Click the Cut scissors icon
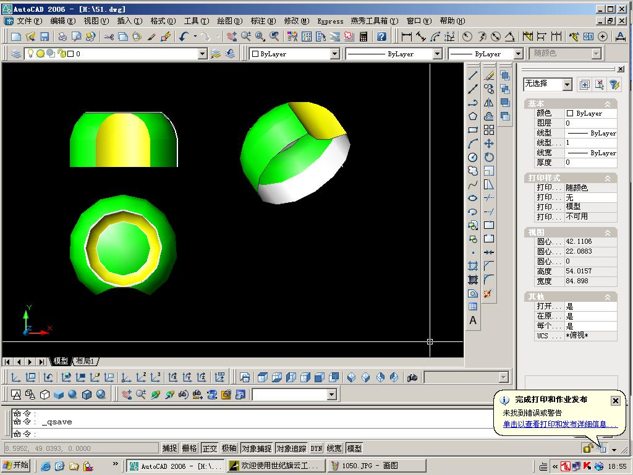633x475 pixels. click(x=109, y=36)
